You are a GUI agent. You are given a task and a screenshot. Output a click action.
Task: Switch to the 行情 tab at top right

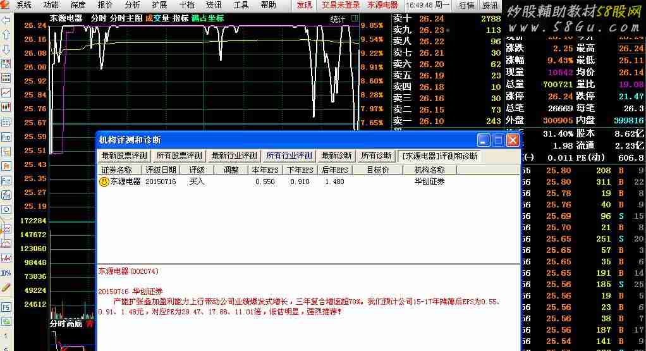tap(466, 5)
